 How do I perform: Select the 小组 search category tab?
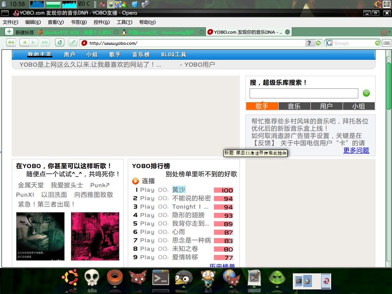(x=359, y=106)
